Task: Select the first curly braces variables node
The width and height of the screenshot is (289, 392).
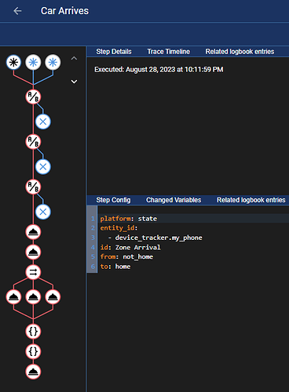Action: pyautogui.click(x=33, y=332)
